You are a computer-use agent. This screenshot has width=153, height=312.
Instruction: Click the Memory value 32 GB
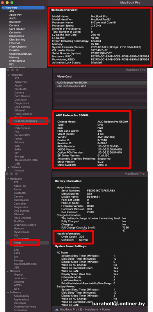point(94,44)
